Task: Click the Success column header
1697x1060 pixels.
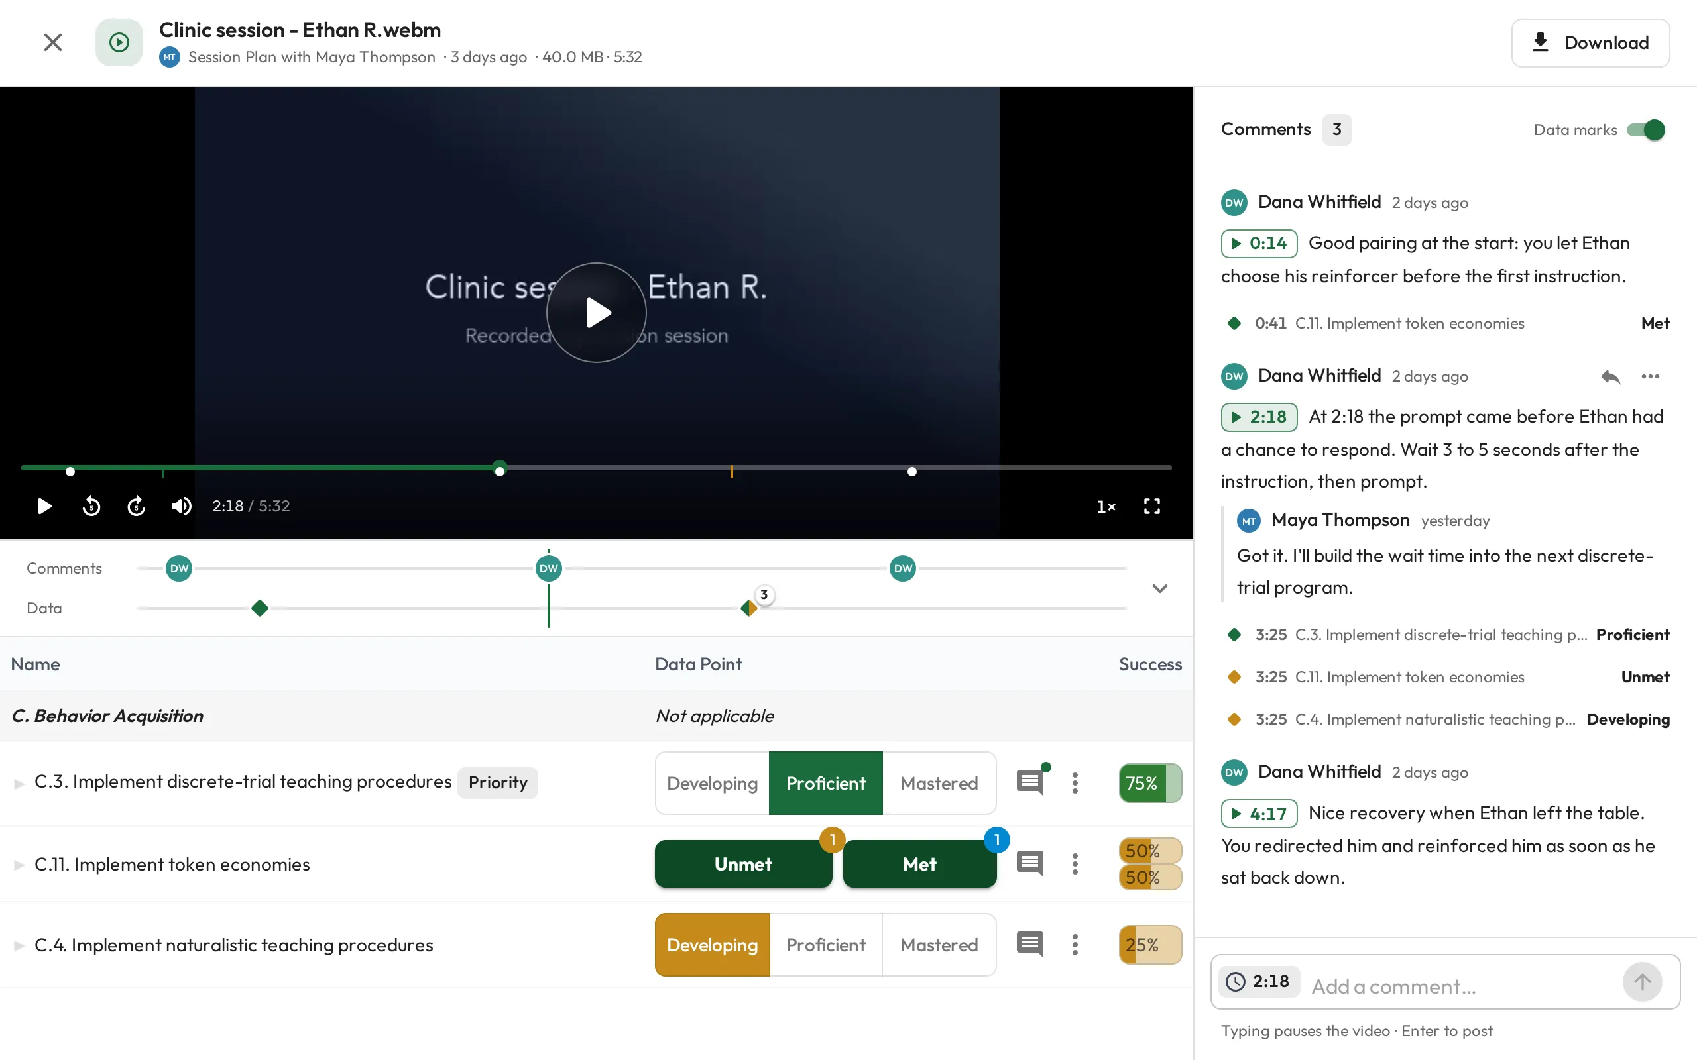Action: 1150,664
